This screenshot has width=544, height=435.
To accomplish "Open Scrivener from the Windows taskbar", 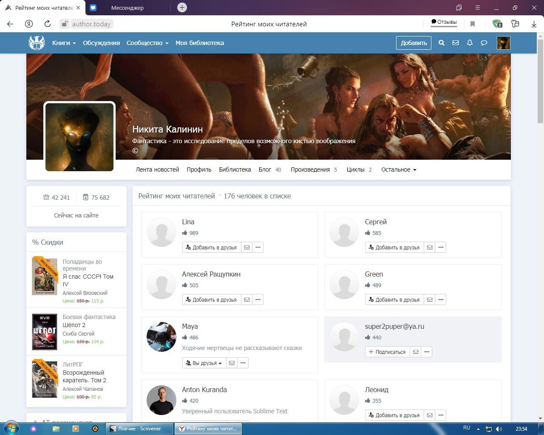I will click(x=139, y=429).
